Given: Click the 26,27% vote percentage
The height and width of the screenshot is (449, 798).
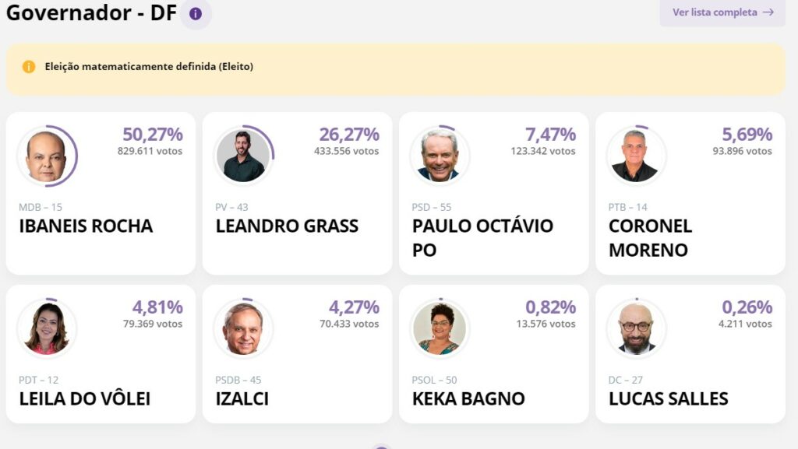Looking at the screenshot, I should pos(349,135).
